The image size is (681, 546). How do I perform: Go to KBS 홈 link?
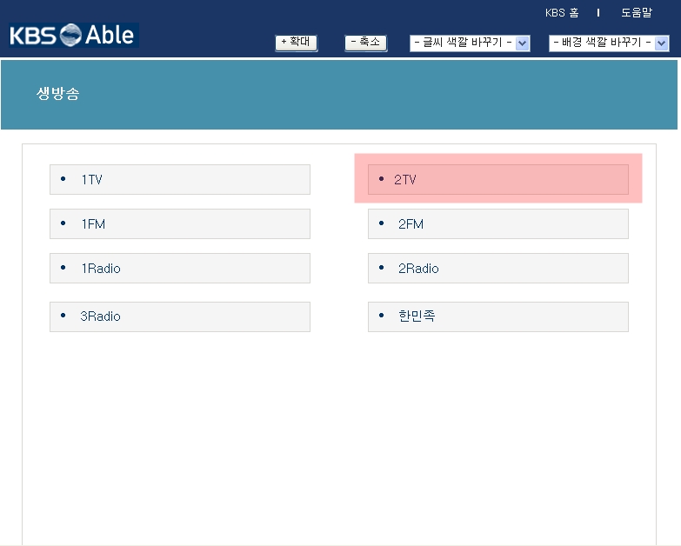(562, 13)
